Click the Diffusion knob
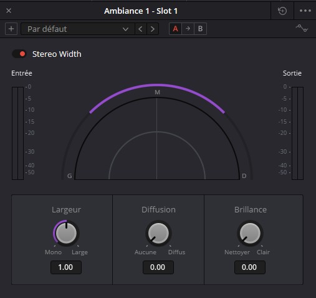316x298 pixels. (158, 233)
